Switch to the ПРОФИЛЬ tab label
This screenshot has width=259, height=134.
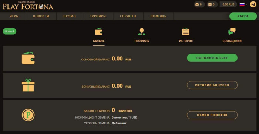click(142, 41)
